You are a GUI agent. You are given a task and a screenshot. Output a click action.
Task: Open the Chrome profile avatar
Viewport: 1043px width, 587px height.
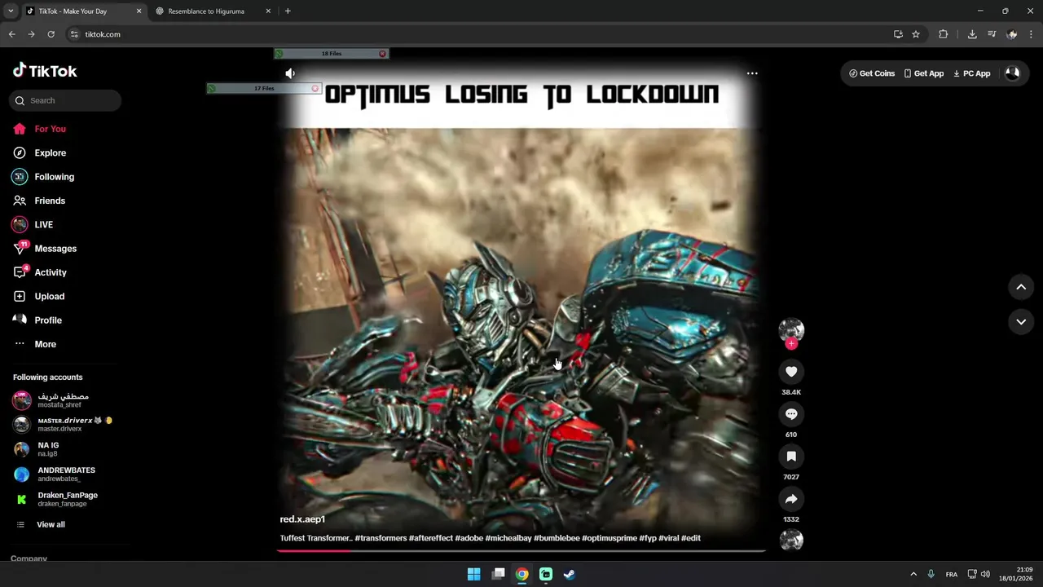(x=1012, y=34)
